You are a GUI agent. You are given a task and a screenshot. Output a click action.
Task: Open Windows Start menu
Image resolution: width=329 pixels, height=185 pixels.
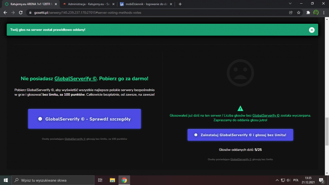[6, 180]
